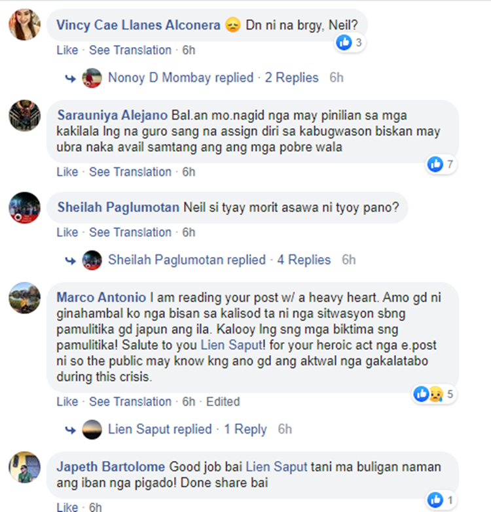Open the Lien Saput tag in Japeth's comment

[276, 467]
